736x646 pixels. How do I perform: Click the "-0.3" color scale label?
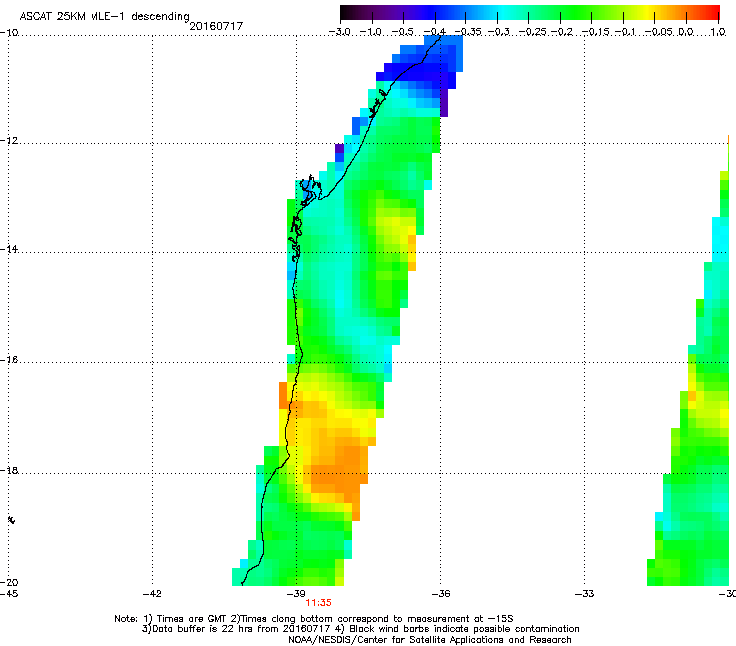click(x=499, y=32)
